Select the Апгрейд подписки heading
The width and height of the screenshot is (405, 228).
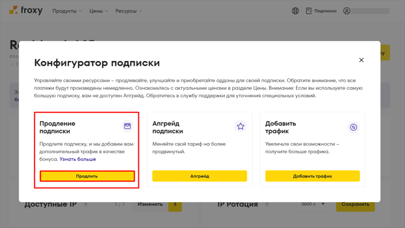point(167,127)
